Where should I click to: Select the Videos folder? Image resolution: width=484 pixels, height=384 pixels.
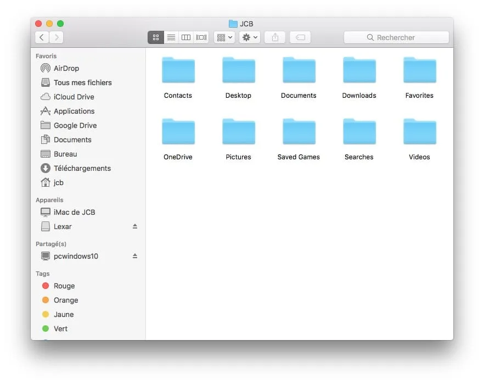coord(419,140)
